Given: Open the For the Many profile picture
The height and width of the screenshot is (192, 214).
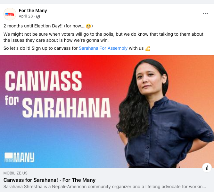Looking at the screenshot, I should (x=10, y=14).
